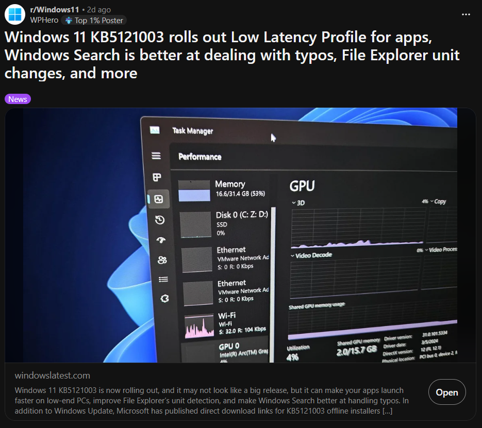Open the Details list icon in the Task Manager sidebar
Image resolution: width=482 pixels, height=428 pixels.
tap(163, 279)
